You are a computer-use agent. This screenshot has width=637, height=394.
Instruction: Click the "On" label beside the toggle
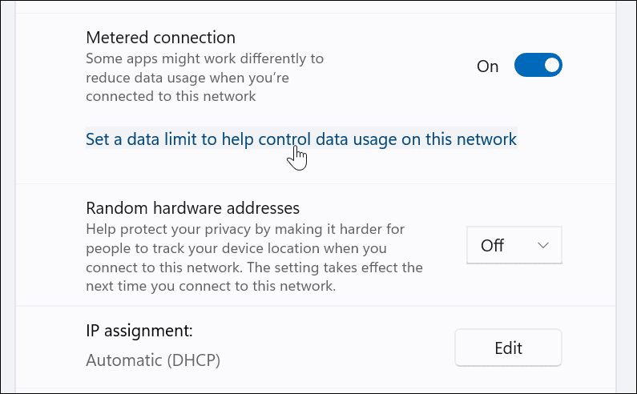pos(487,66)
